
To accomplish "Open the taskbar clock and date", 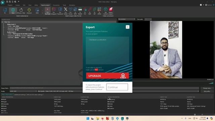I will point(203,118).
